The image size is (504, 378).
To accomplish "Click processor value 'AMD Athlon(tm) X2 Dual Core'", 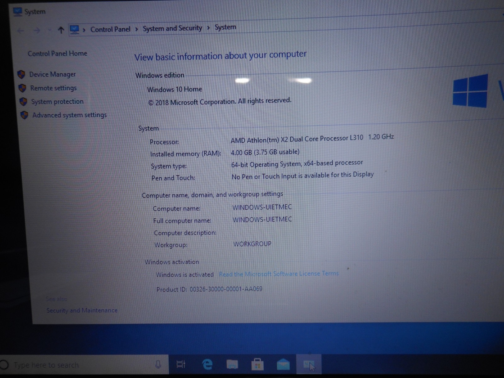I will [x=312, y=139].
